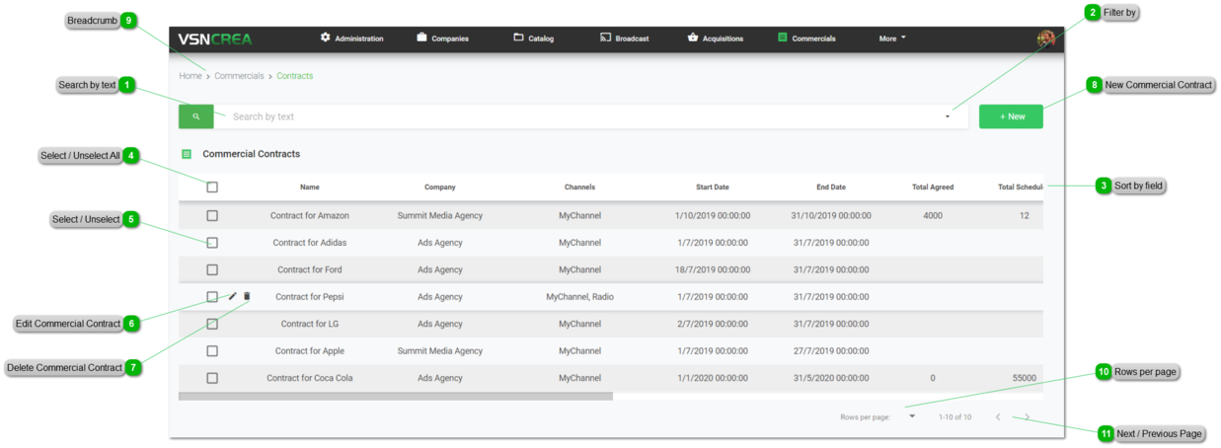
Task: Navigate to Home breadcrumb link
Action: pos(191,76)
